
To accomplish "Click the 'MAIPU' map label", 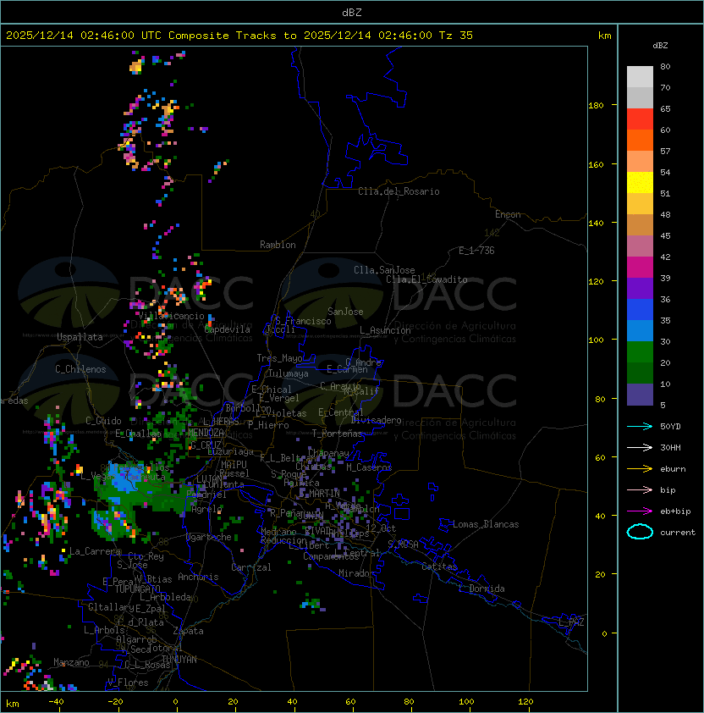I will (x=234, y=465).
